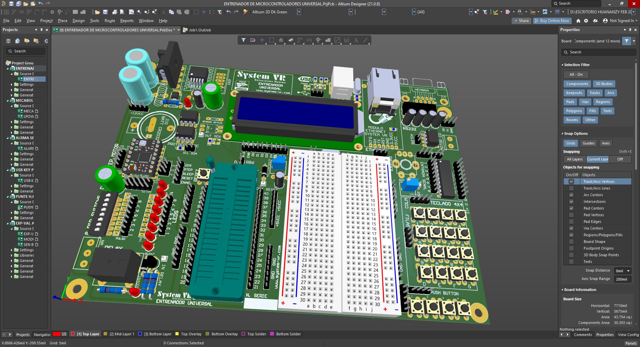Toggle the Polygons selection filter button

(x=574, y=111)
